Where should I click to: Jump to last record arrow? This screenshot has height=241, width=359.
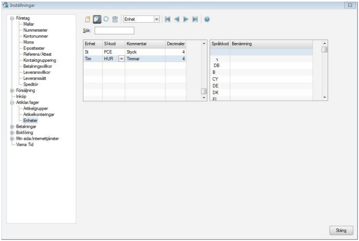pos(195,19)
